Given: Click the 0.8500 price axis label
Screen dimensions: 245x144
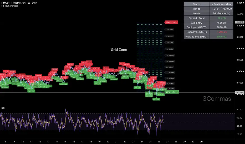Looking at the screenshot, I should point(240,60).
